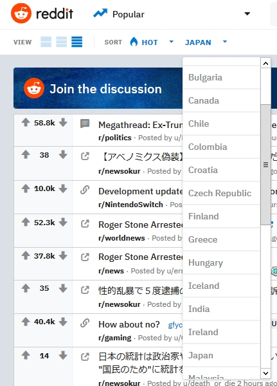
Task: Select Czech Republic from country list
Action: tap(221, 193)
